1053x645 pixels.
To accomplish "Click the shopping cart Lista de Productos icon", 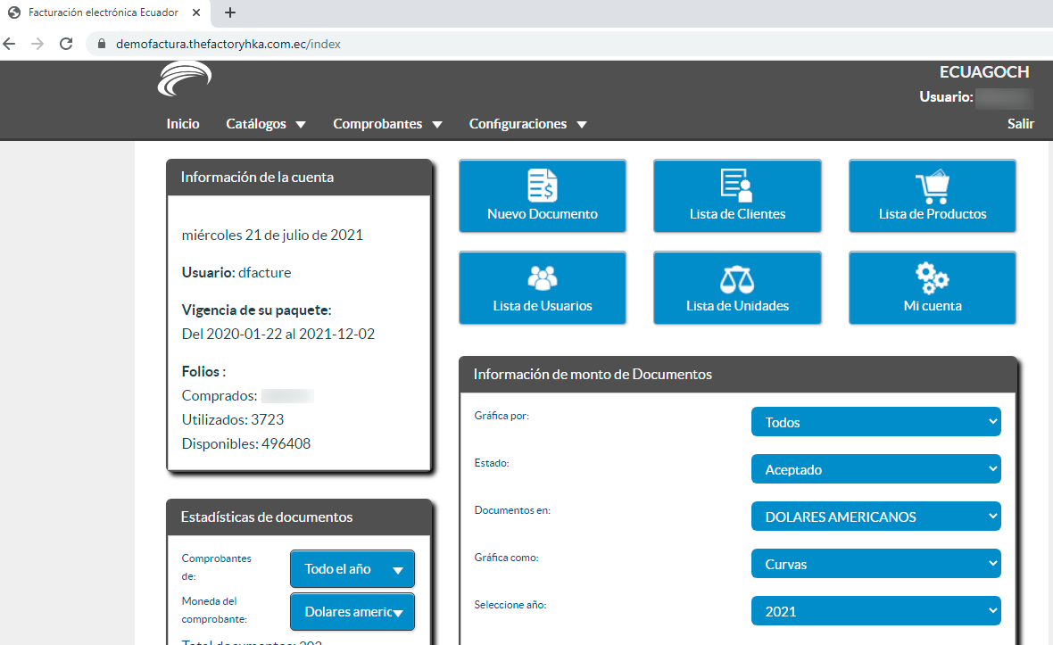I will 932,186.
